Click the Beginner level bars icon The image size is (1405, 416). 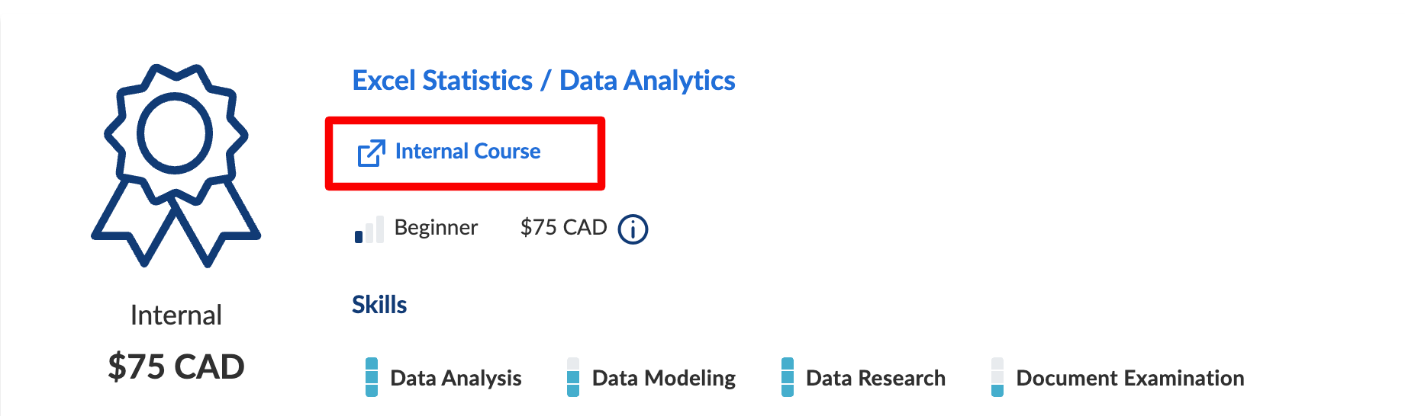coord(369,229)
